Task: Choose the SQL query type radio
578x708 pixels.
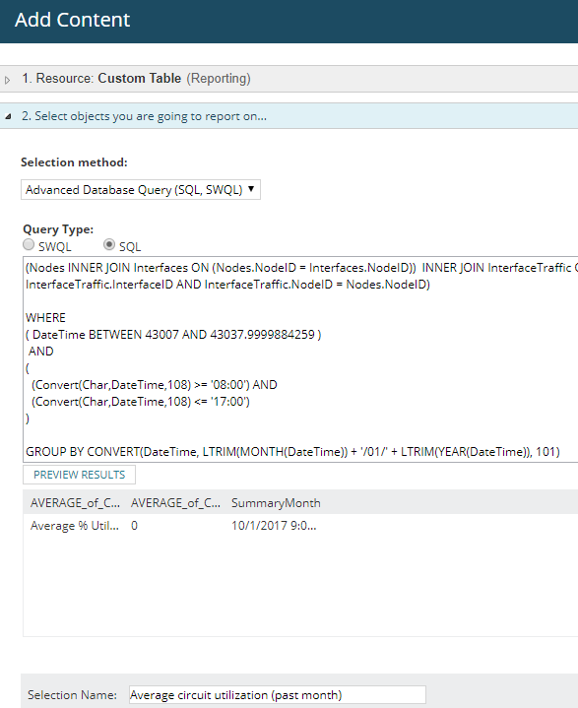Action: 109,245
